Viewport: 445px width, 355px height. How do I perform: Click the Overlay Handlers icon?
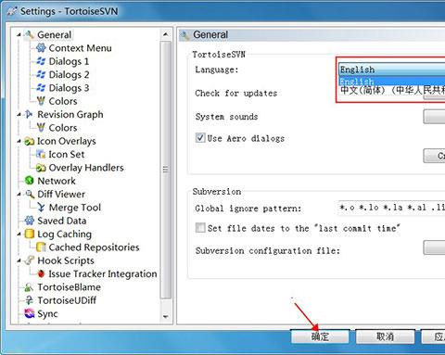41,168
